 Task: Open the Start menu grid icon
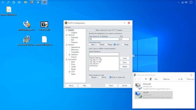pos(3,2)
